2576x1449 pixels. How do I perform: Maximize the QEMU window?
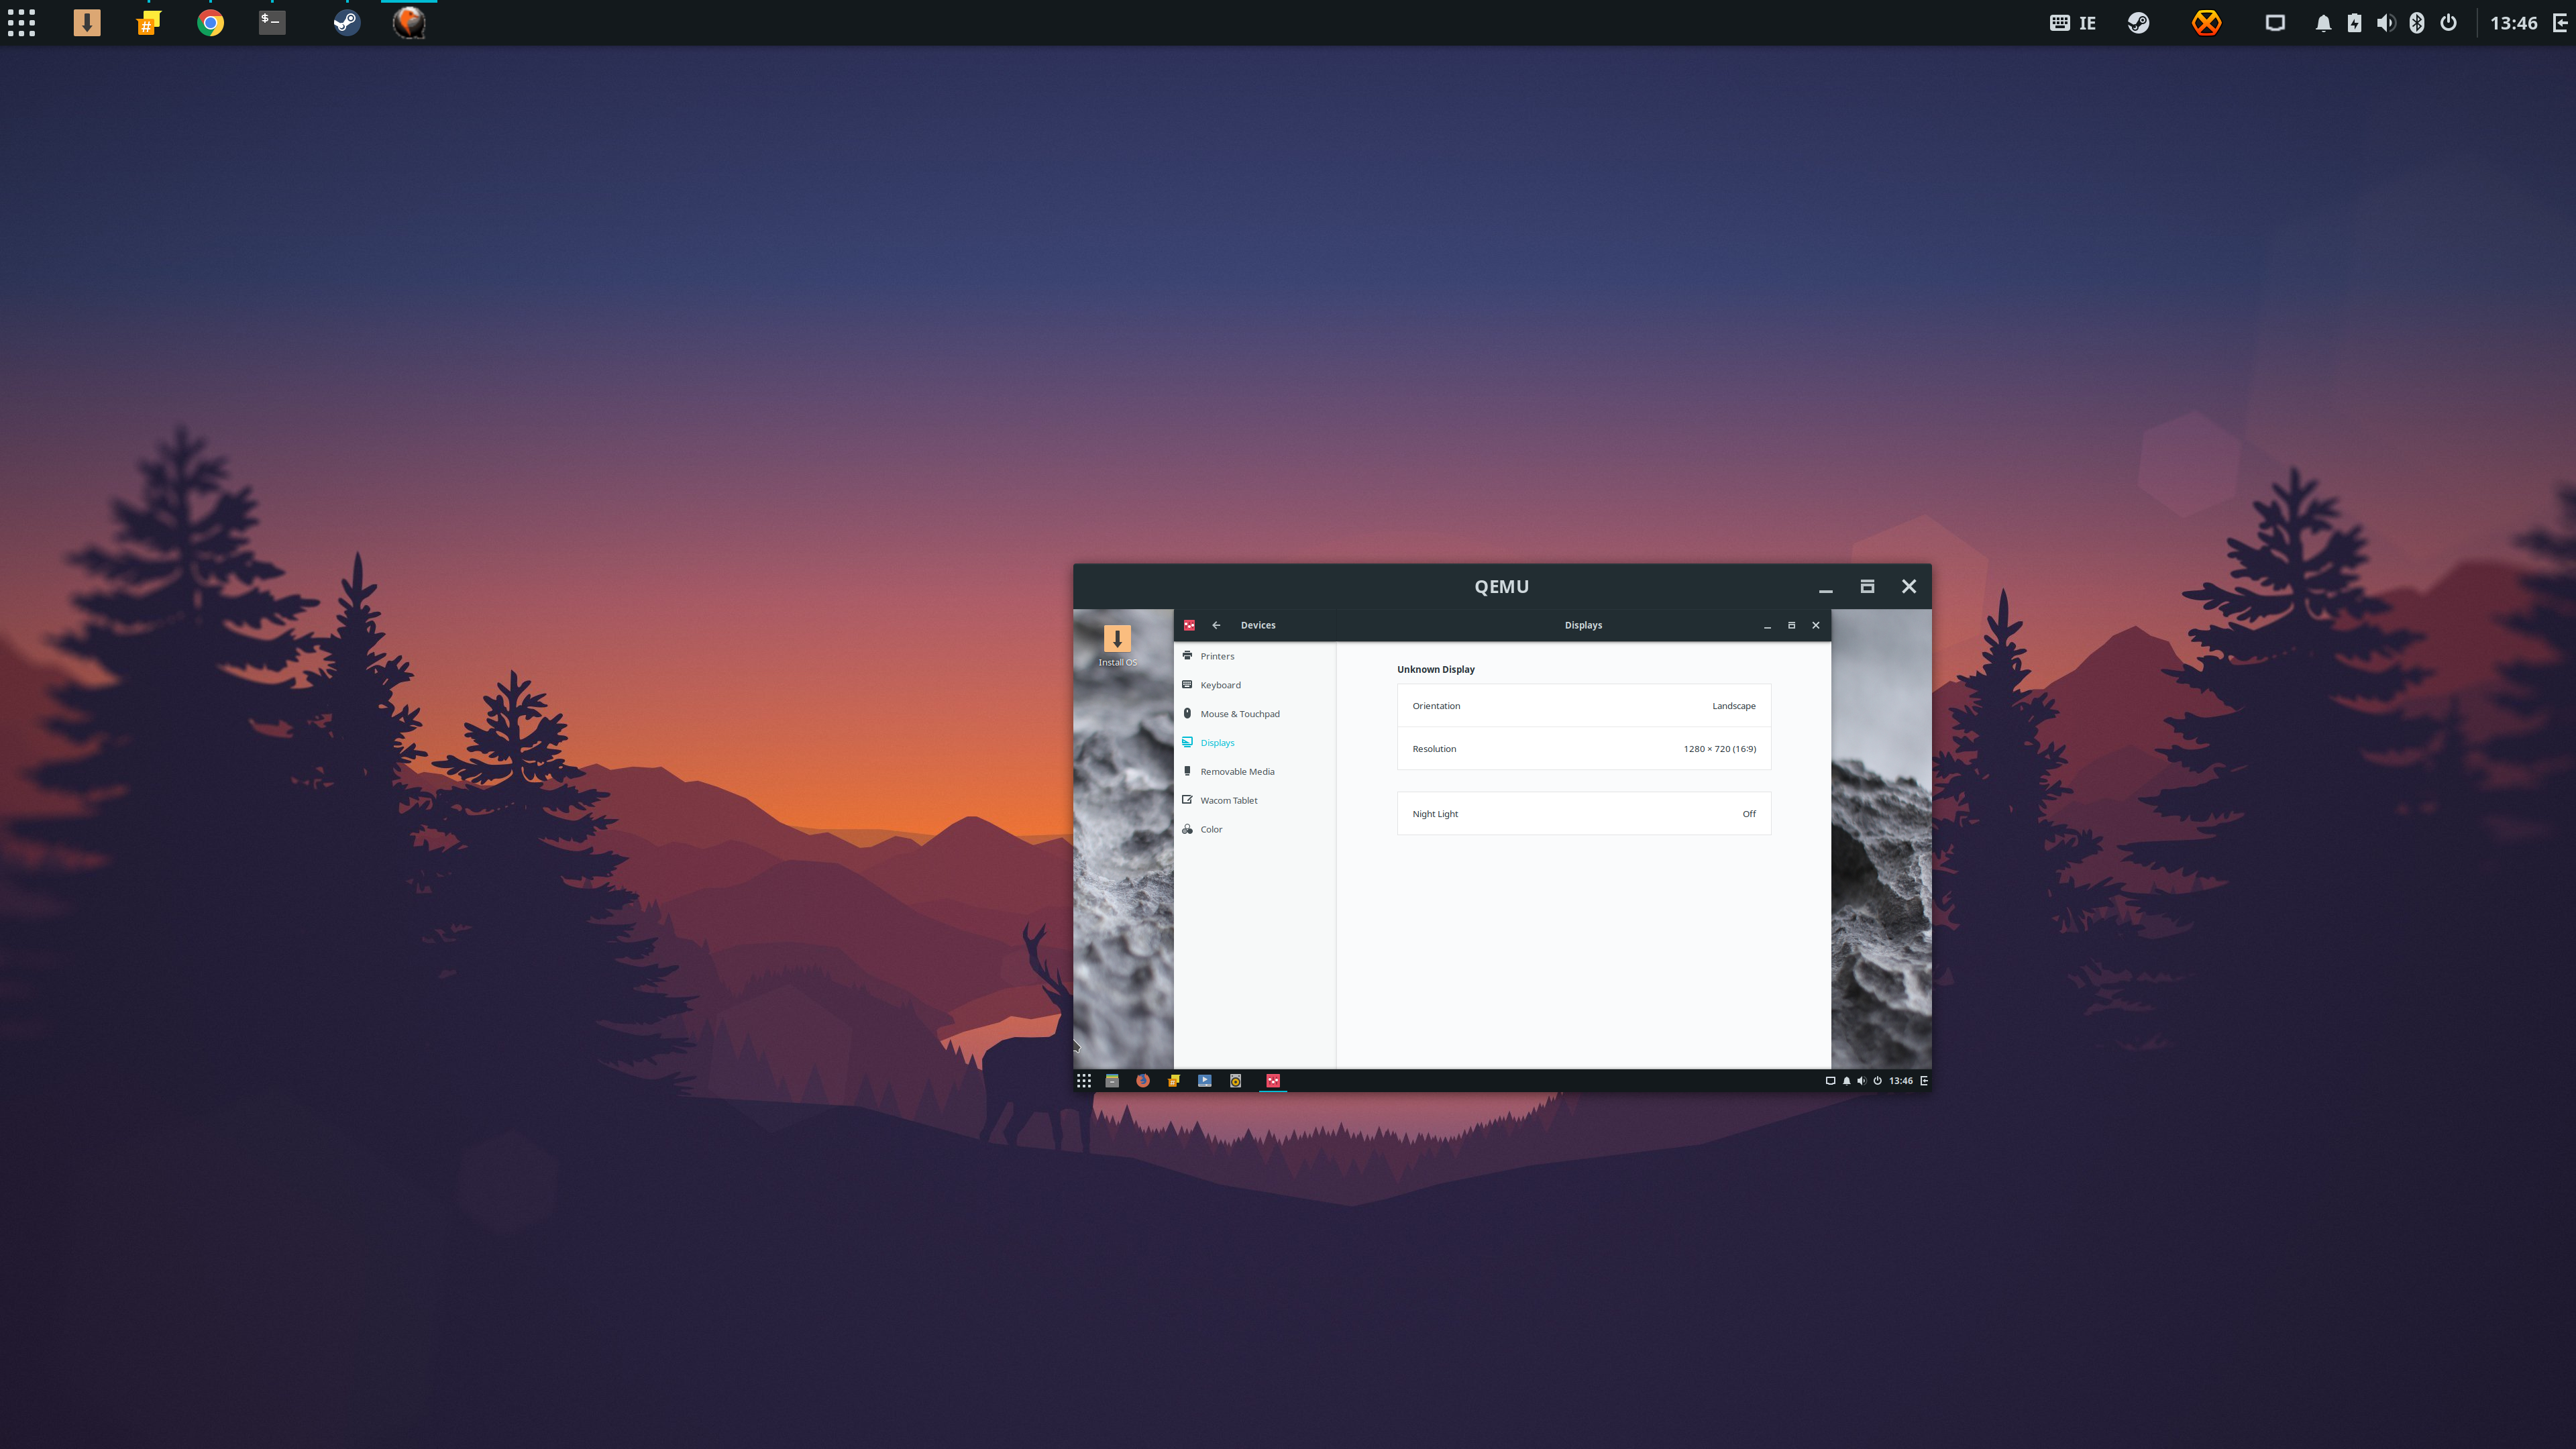(1867, 587)
